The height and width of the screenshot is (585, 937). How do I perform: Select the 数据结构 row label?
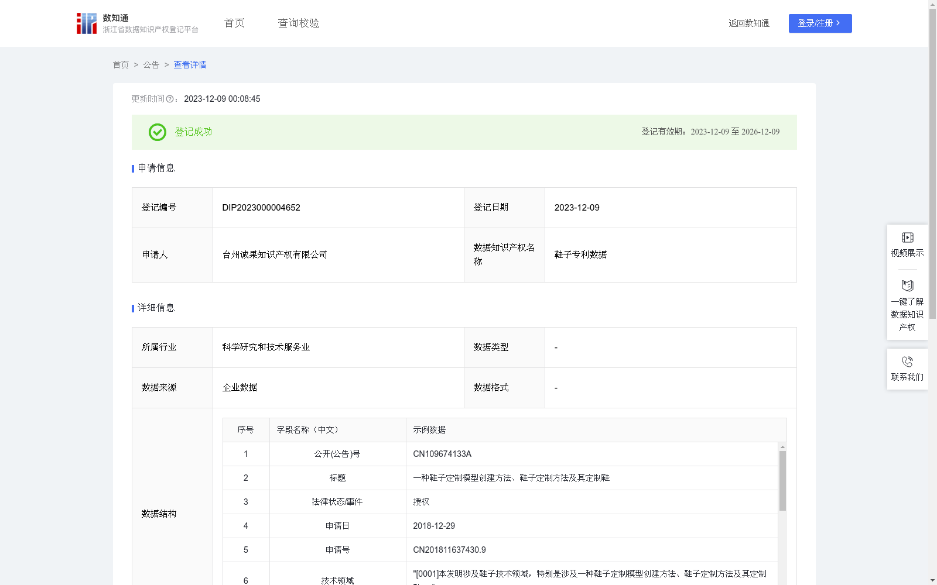[x=159, y=514]
